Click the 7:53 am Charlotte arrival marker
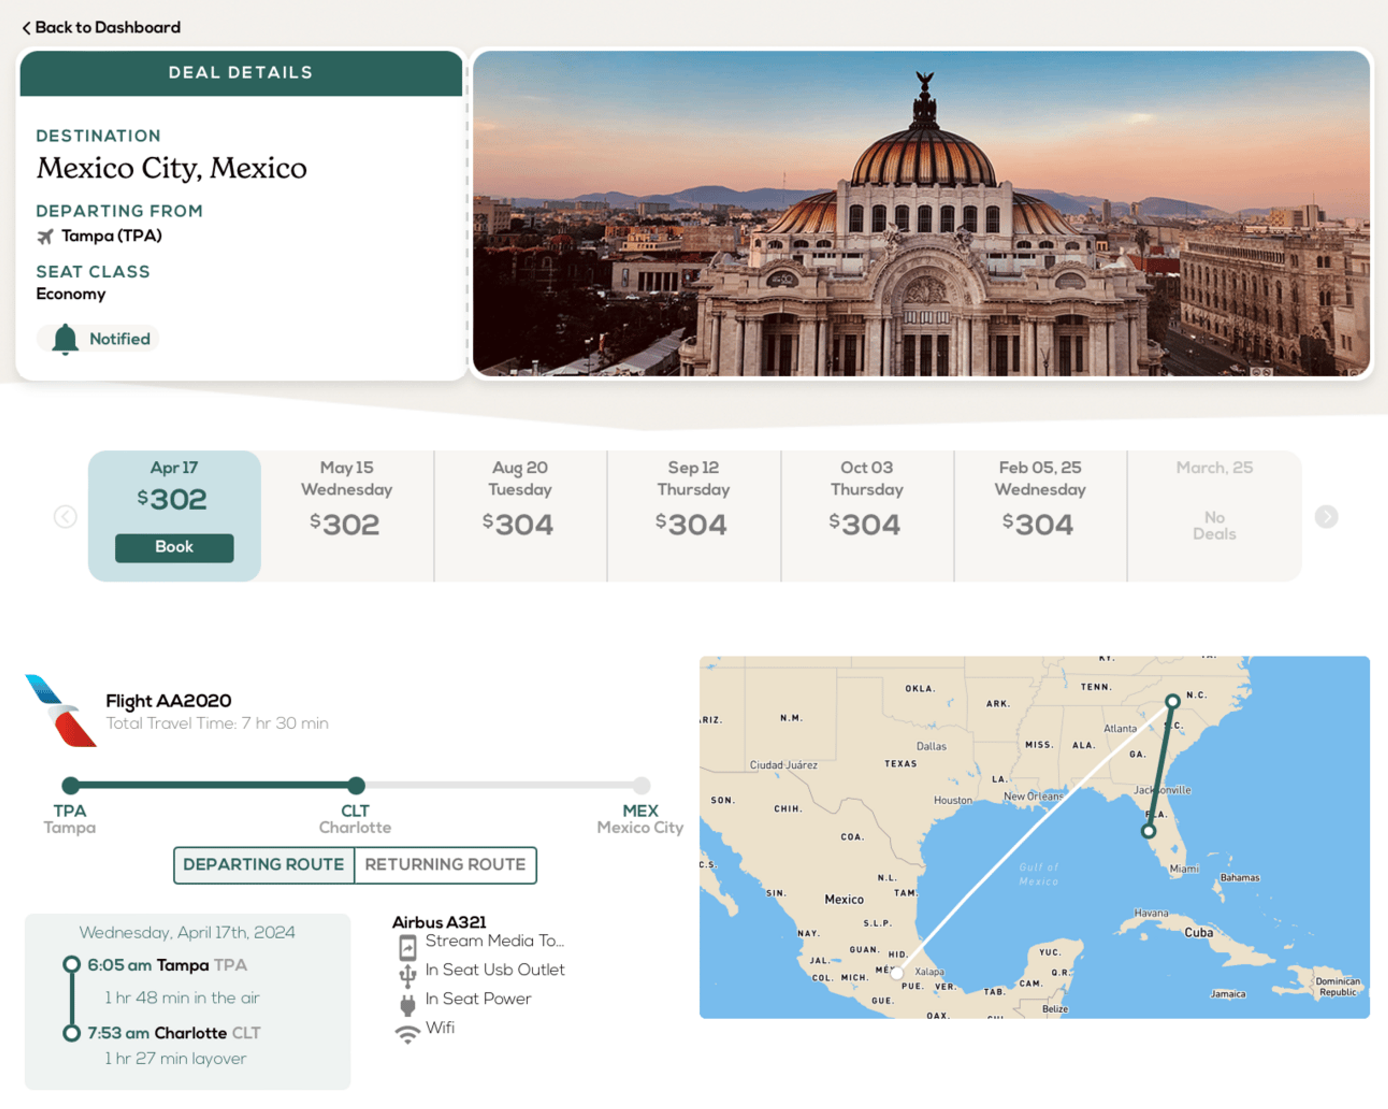 [x=72, y=1033]
